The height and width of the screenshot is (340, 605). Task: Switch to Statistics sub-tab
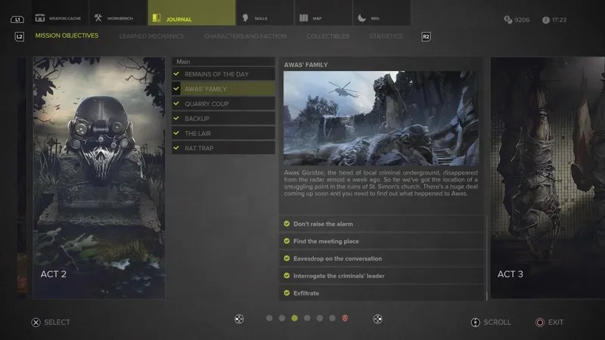[x=386, y=36]
